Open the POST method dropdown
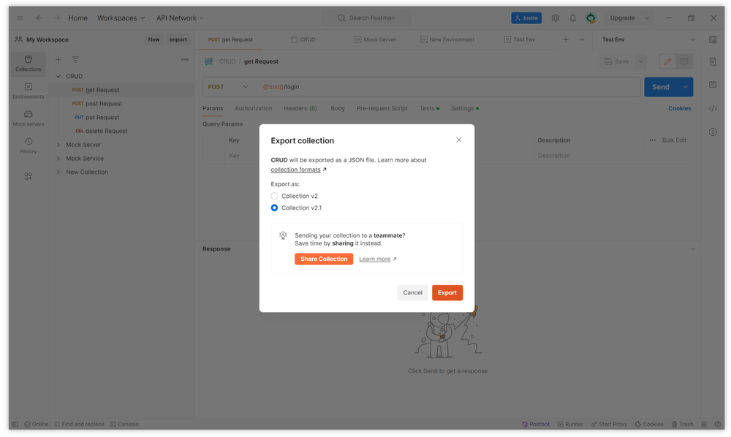The image size is (731, 437). [228, 87]
